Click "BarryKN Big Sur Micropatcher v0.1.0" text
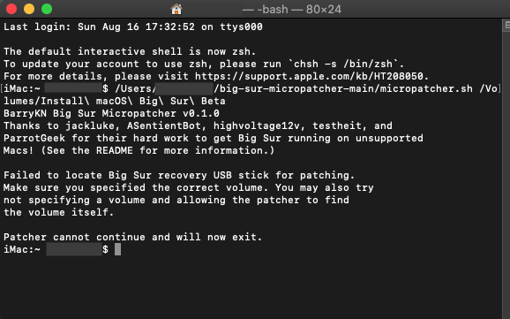 pyautogui.click(x=111, y=113)
